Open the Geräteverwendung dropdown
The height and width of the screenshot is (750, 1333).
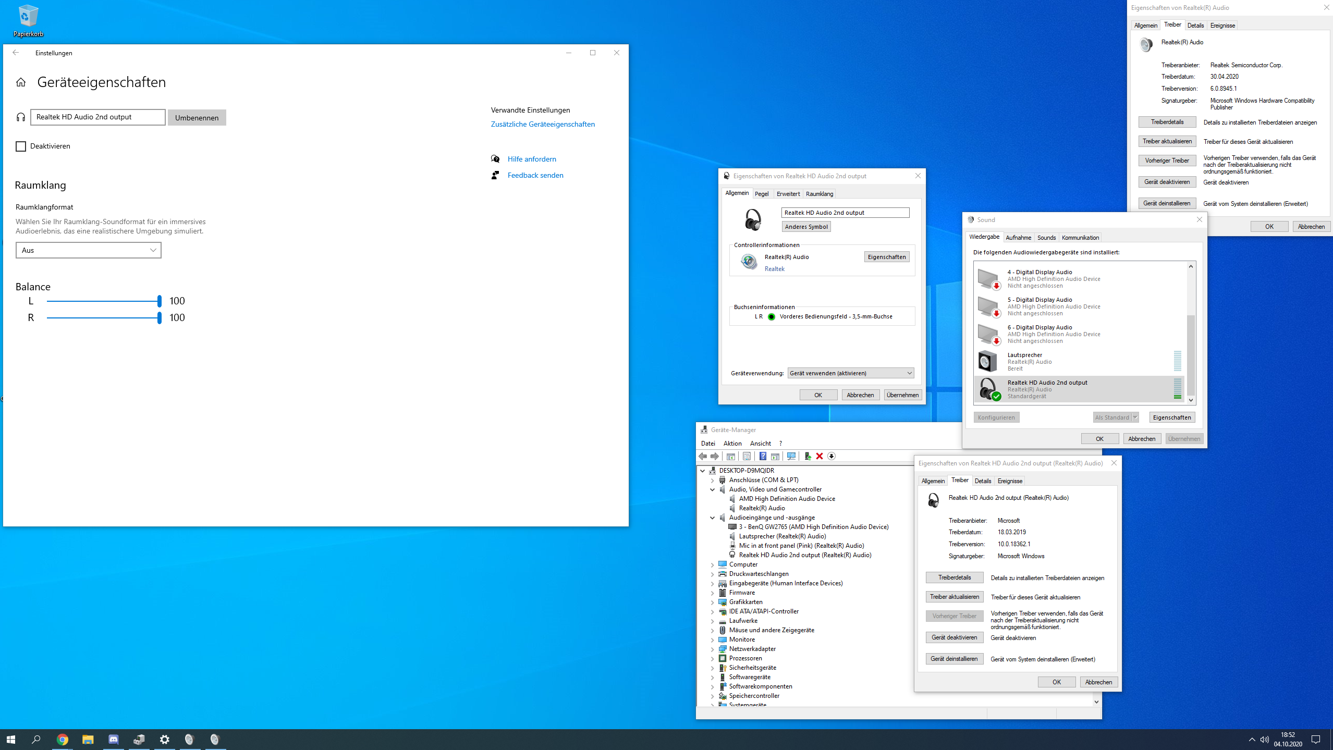[x=850, y=373]
